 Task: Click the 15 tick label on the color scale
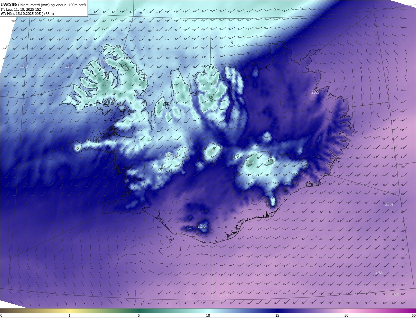click(x=277, y=315)
